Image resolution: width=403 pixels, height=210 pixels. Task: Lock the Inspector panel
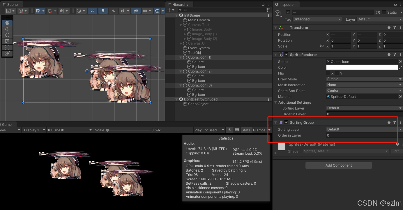(395, 4)
